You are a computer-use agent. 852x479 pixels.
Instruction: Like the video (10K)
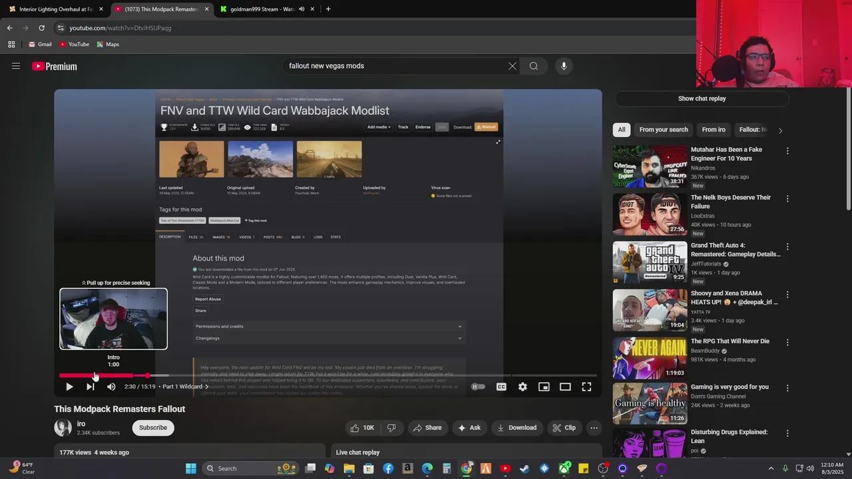click(x=362, y=428)
